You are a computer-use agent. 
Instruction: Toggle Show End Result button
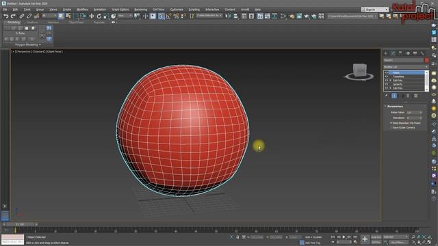click(x=394, y=96)
